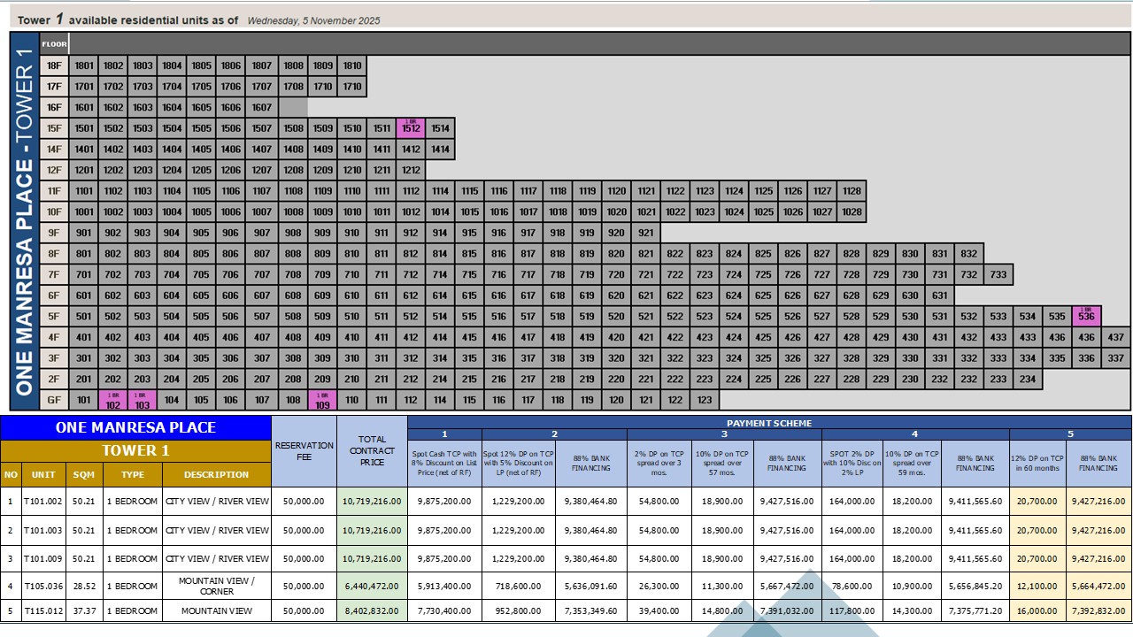The width and height of the screenshot is (1133, 637).
Task: Click the gold TOWER 1 table header
Action: (135, 451)
